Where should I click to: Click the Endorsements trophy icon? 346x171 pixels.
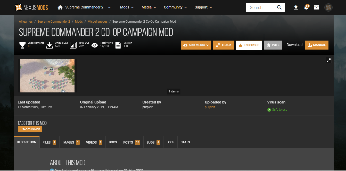point(22,45)
